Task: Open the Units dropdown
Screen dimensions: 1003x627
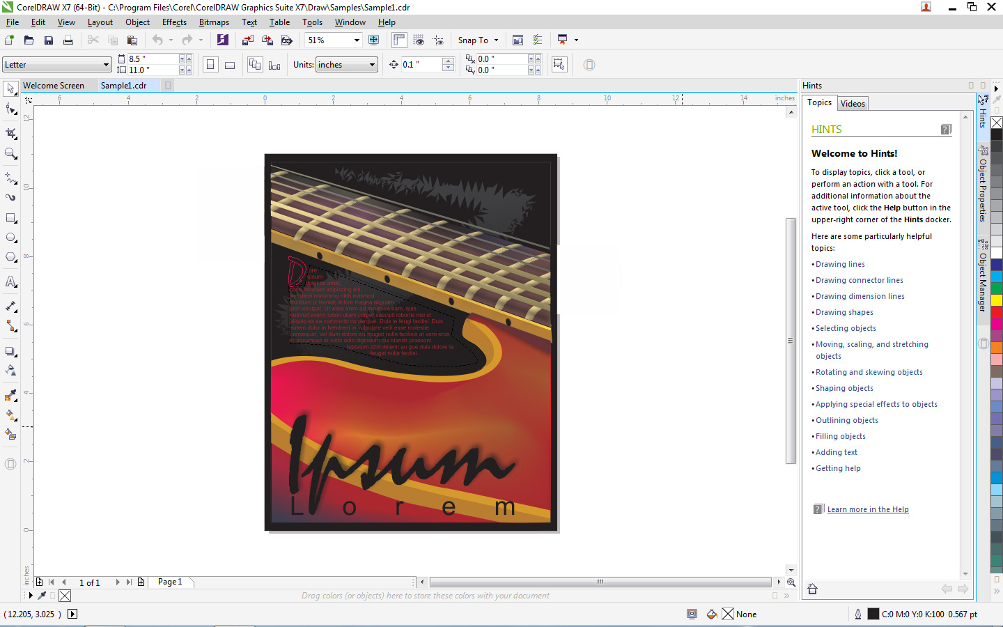Action: tap(372, 65)
